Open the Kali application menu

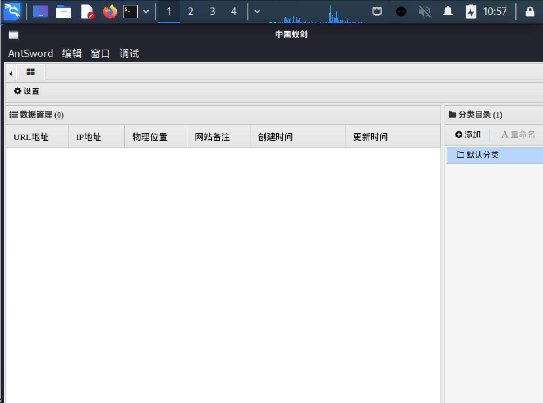pyautogui.click(x=12, y=11)
